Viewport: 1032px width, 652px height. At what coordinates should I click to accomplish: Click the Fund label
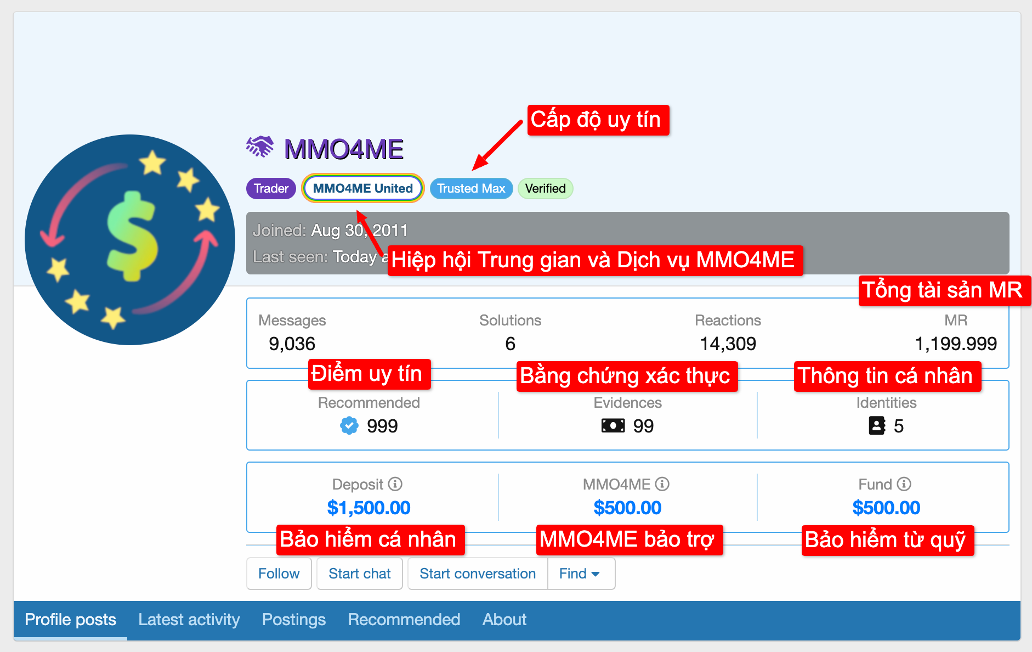[875, 485]
